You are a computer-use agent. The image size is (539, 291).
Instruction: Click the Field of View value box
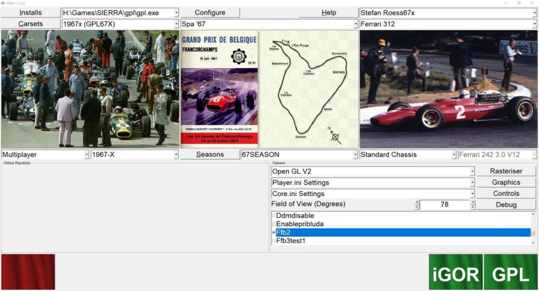(x=444, y=204)
